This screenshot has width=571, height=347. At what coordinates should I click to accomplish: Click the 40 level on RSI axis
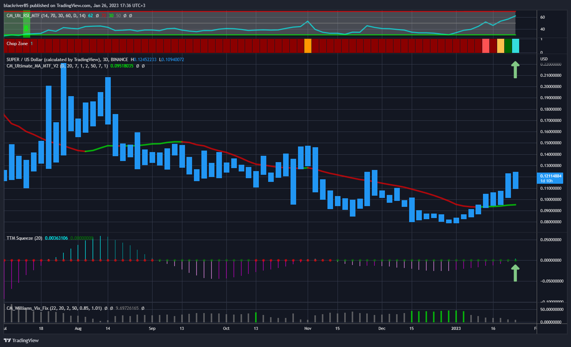click(543, 29)
